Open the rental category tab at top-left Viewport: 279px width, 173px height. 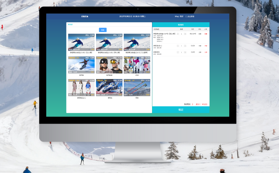click(x=70, y=24)
